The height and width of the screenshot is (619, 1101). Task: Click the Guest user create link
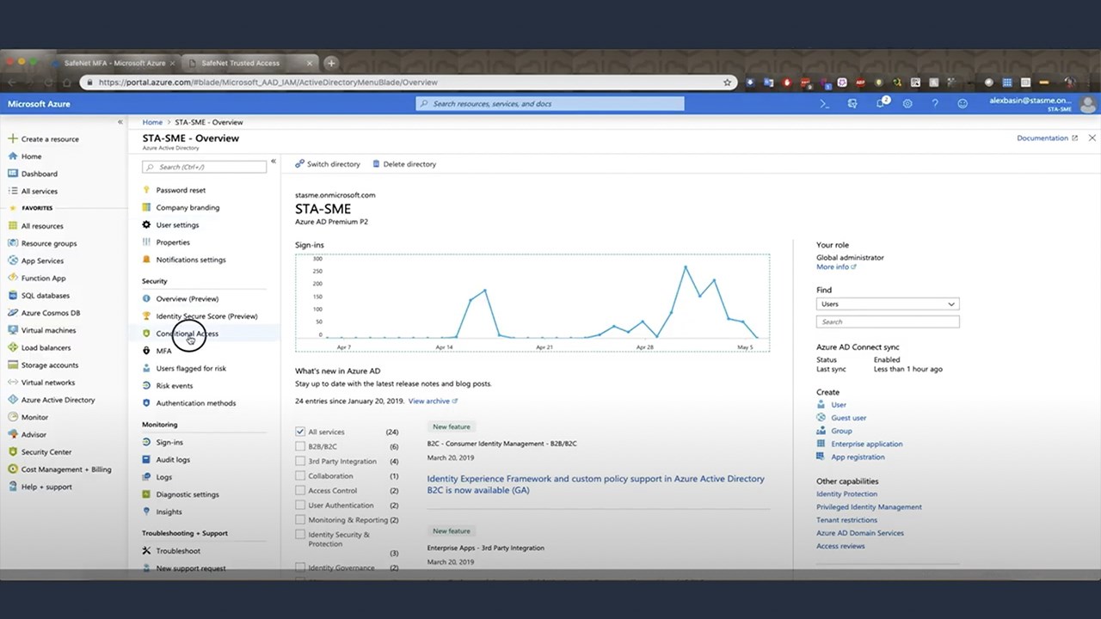(849, 418)
